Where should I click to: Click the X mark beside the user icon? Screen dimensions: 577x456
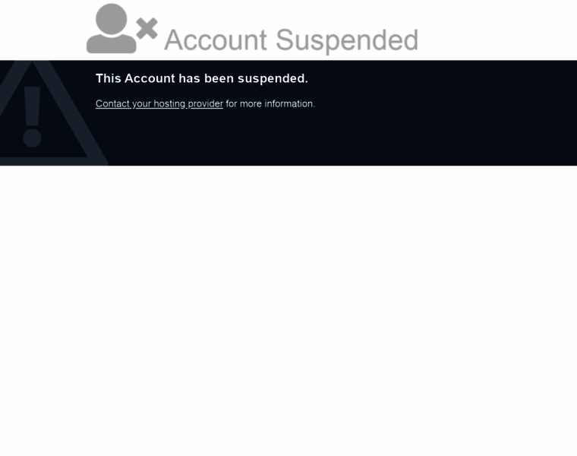click(x=147, y=29)
